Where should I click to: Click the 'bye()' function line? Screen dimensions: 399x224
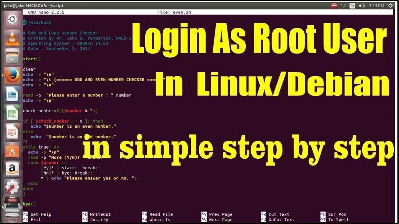coord(29,204)
